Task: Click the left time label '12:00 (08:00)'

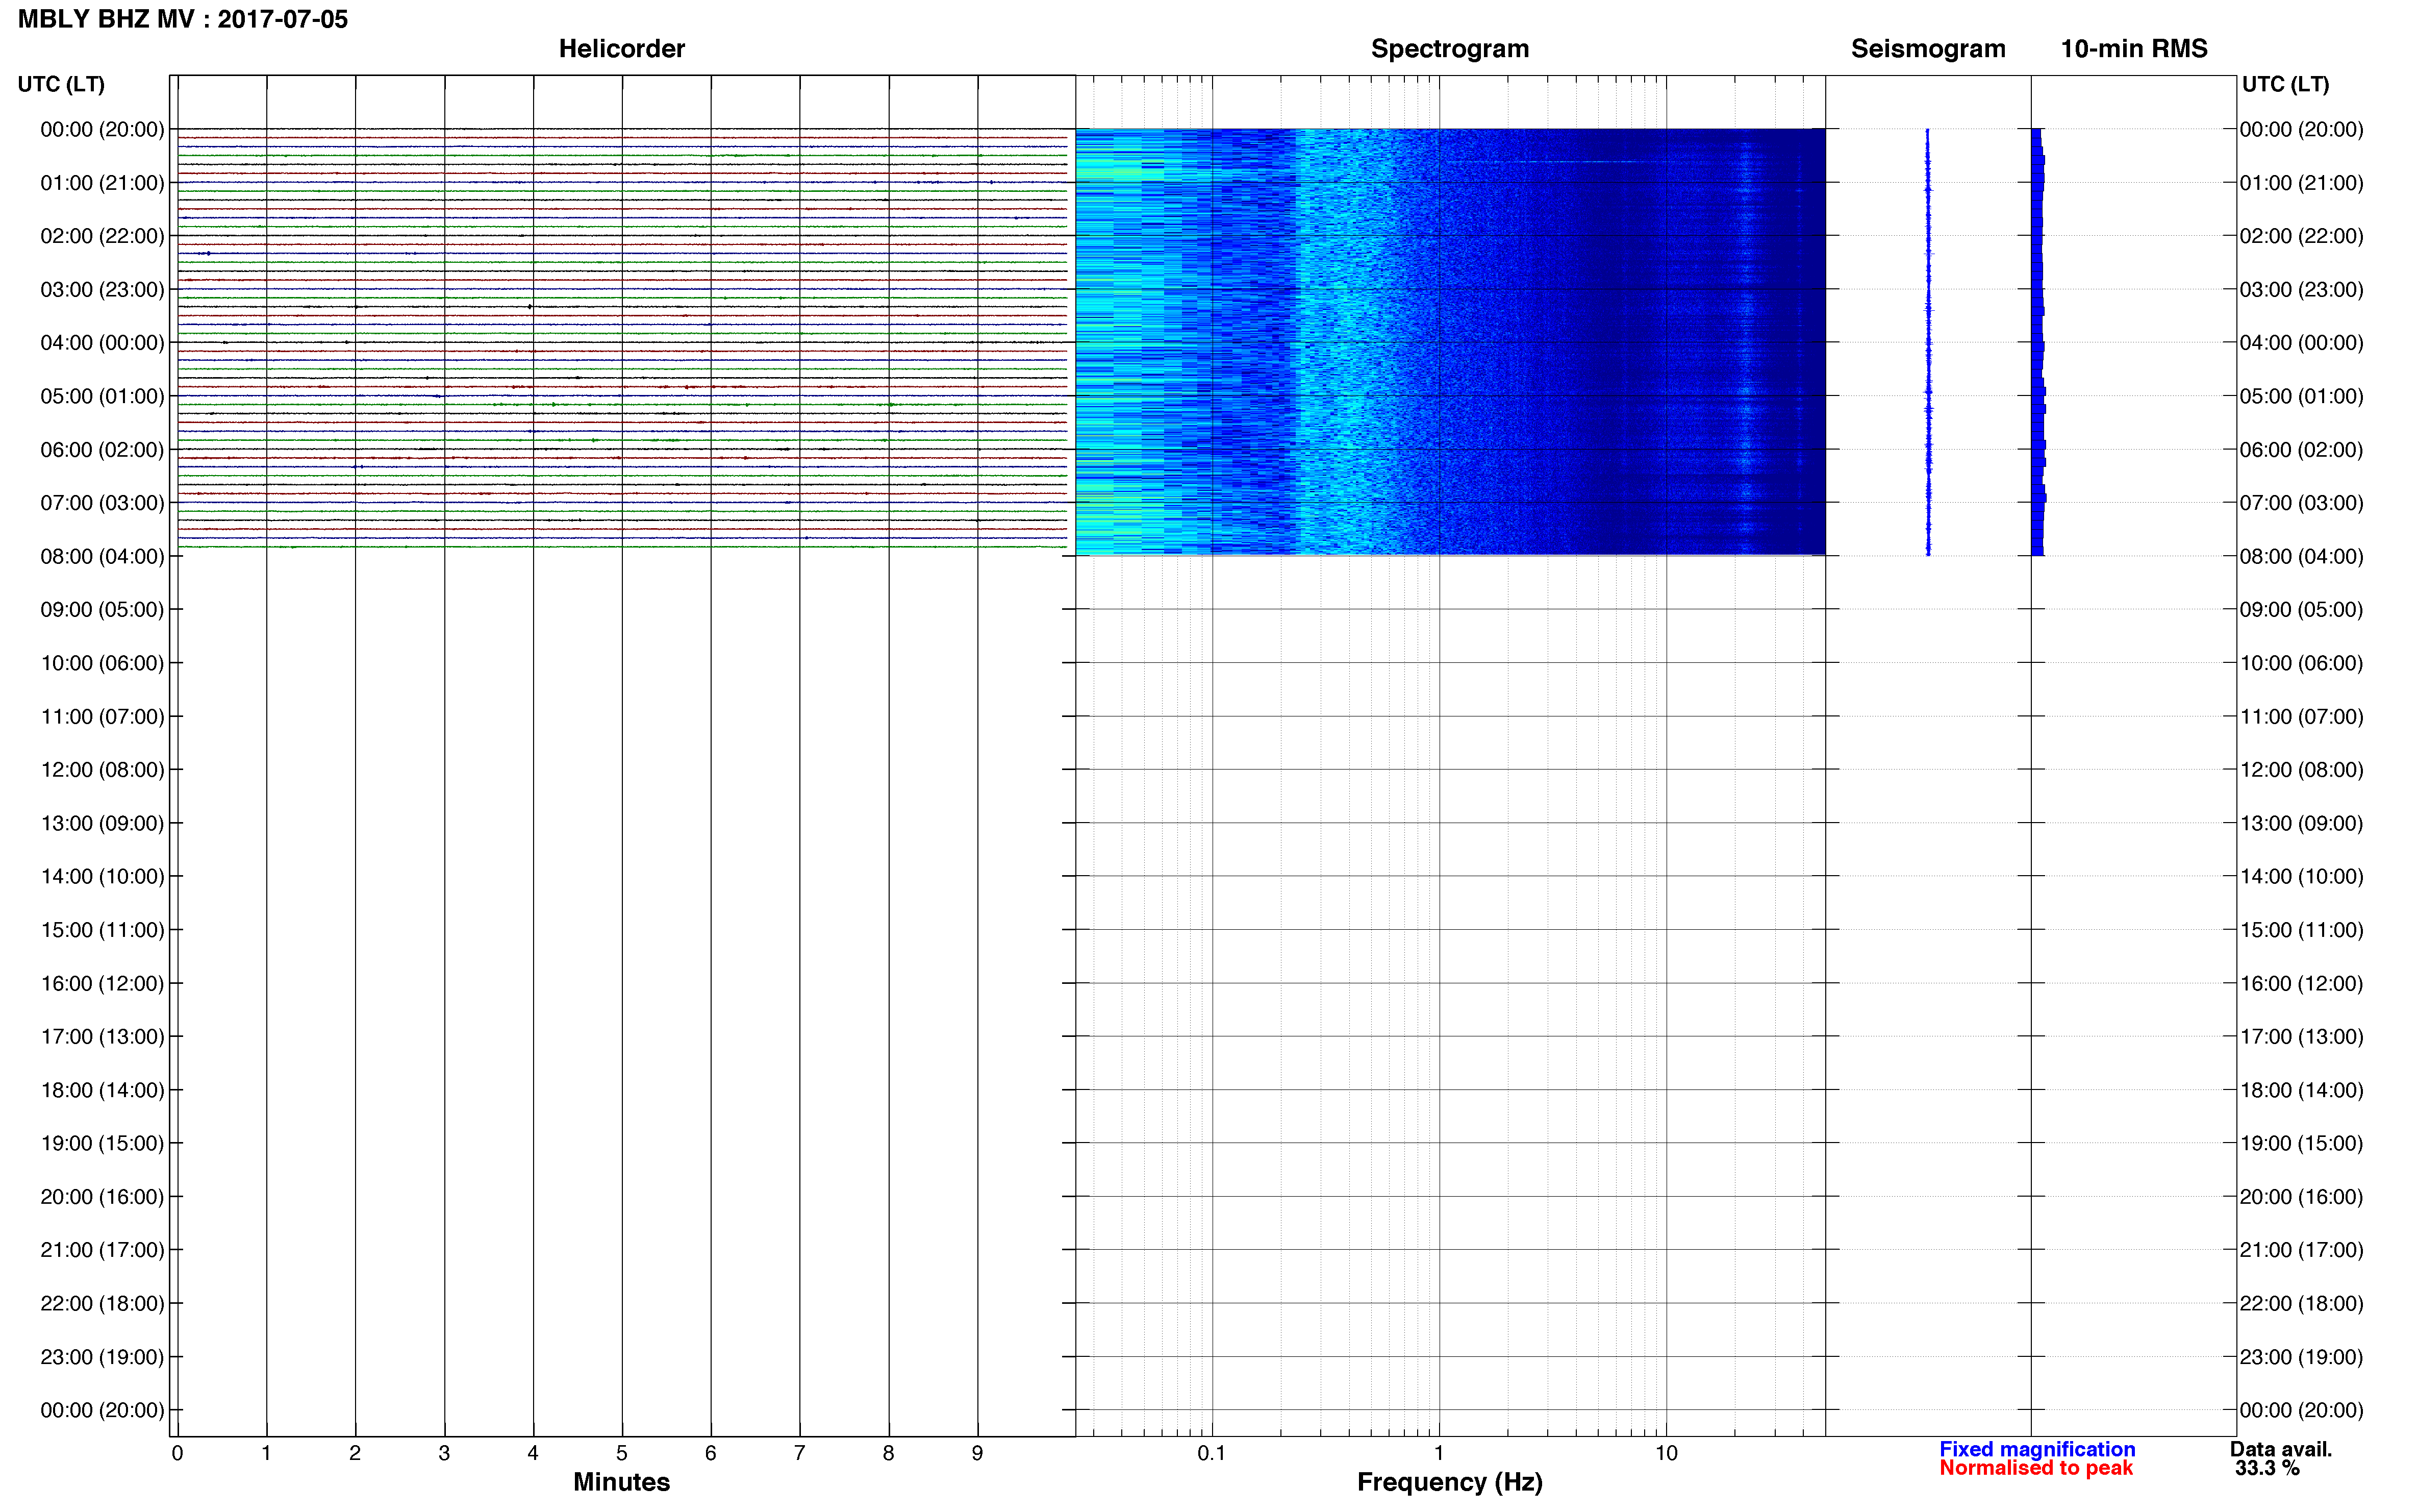Action: click(x=102, y=770)
